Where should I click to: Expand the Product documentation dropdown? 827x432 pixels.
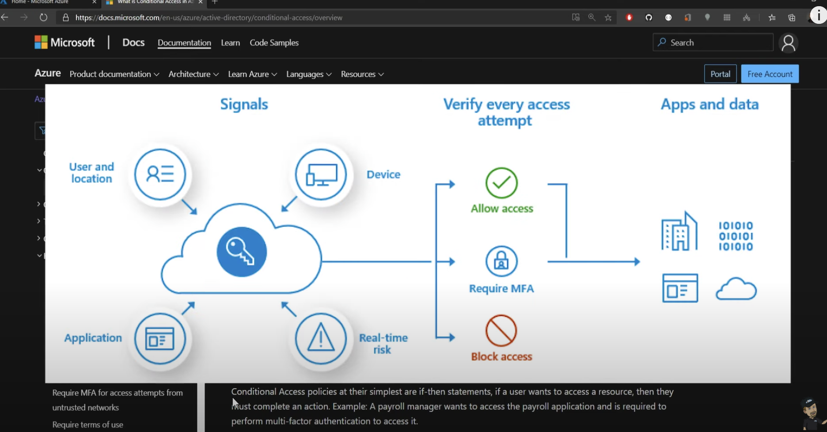coord(114,74)
